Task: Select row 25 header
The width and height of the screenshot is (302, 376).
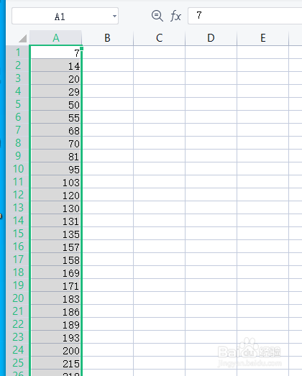Action: (18, 363)
